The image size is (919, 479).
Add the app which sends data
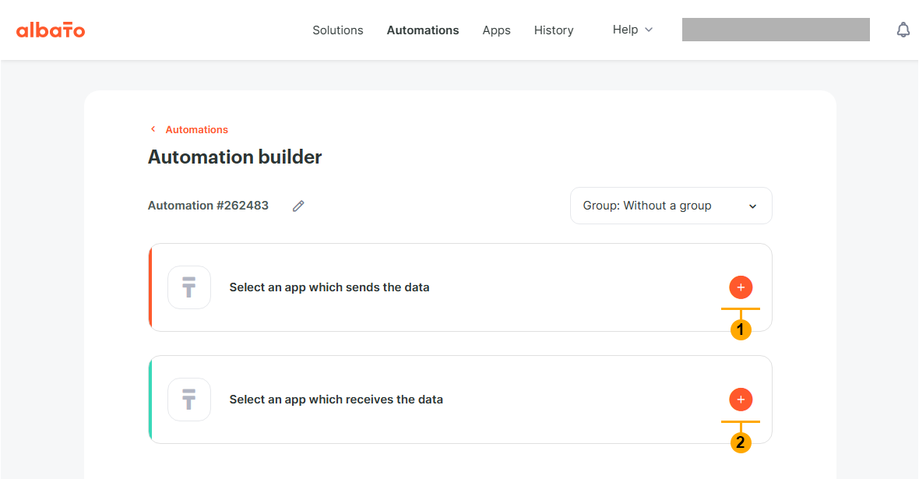click(x=741, y=287)
